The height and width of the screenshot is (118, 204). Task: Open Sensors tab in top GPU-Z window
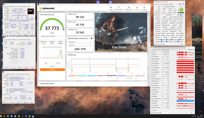tap(162, 4)
